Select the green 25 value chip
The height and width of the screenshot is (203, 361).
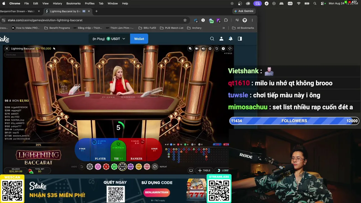coord(114,167)
